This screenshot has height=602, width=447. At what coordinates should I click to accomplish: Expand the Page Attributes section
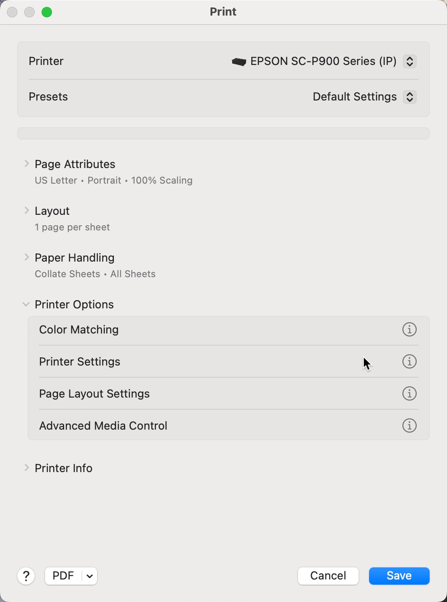point(26,164)
